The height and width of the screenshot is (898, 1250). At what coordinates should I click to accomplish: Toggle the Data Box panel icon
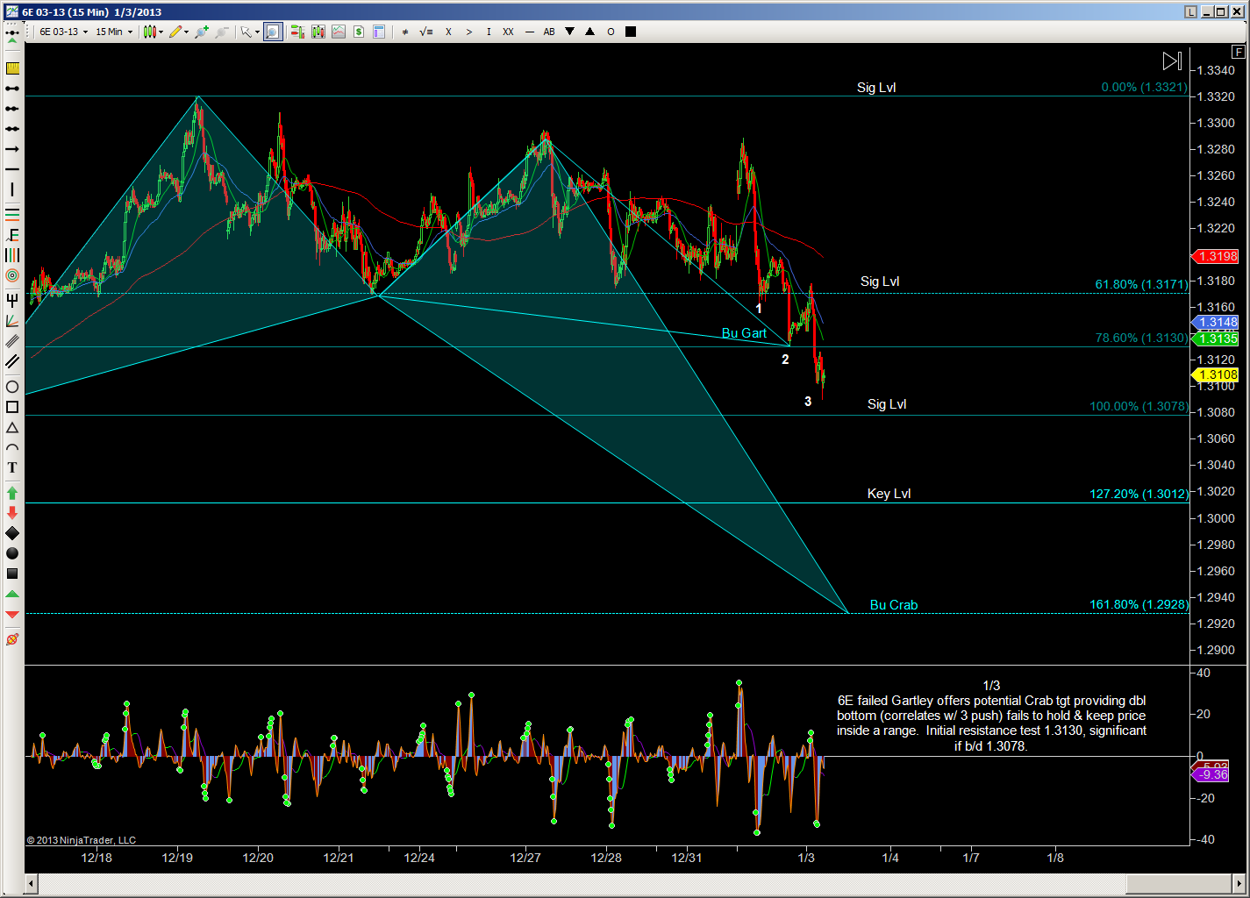click(x=379, y=32)
